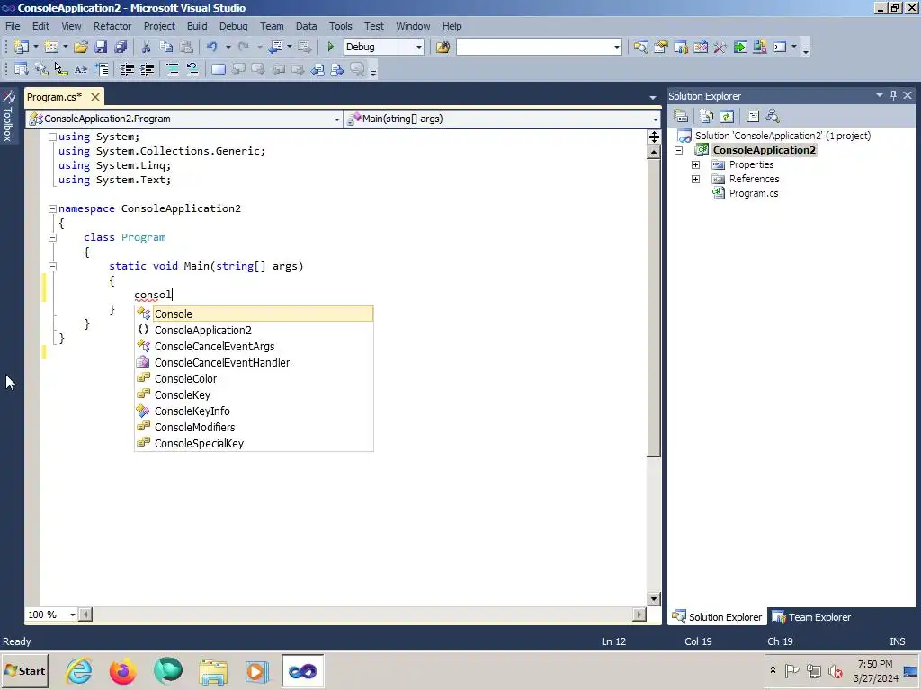Comment out the selected lines
The width and height of the screenshot is (921, 690).
click(x=173, y=70)
